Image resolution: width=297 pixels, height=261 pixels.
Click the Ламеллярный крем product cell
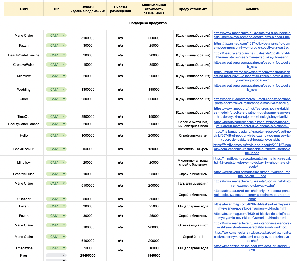(193, 149)
